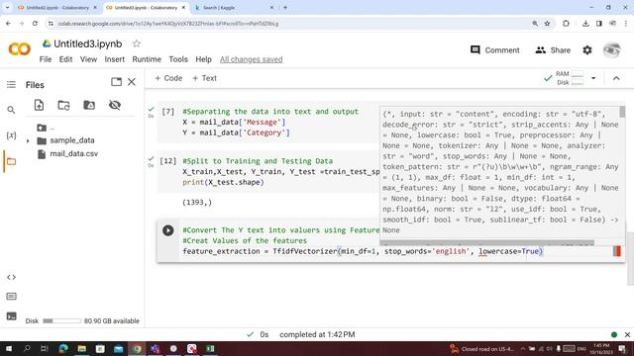Image resolution: width=634 pixels, height=356 pixels.
Task: Rename notebook title Untitled3.ipynb
Action: click(88, 44)
